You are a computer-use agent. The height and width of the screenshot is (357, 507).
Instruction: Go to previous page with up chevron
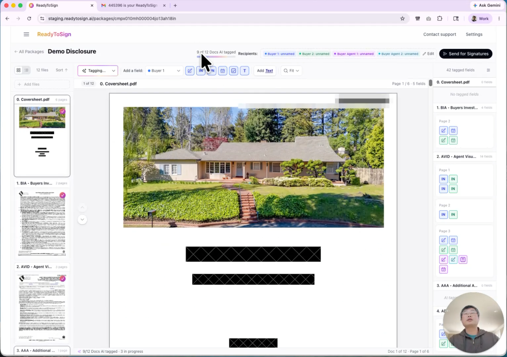click(x=82, y=208)
